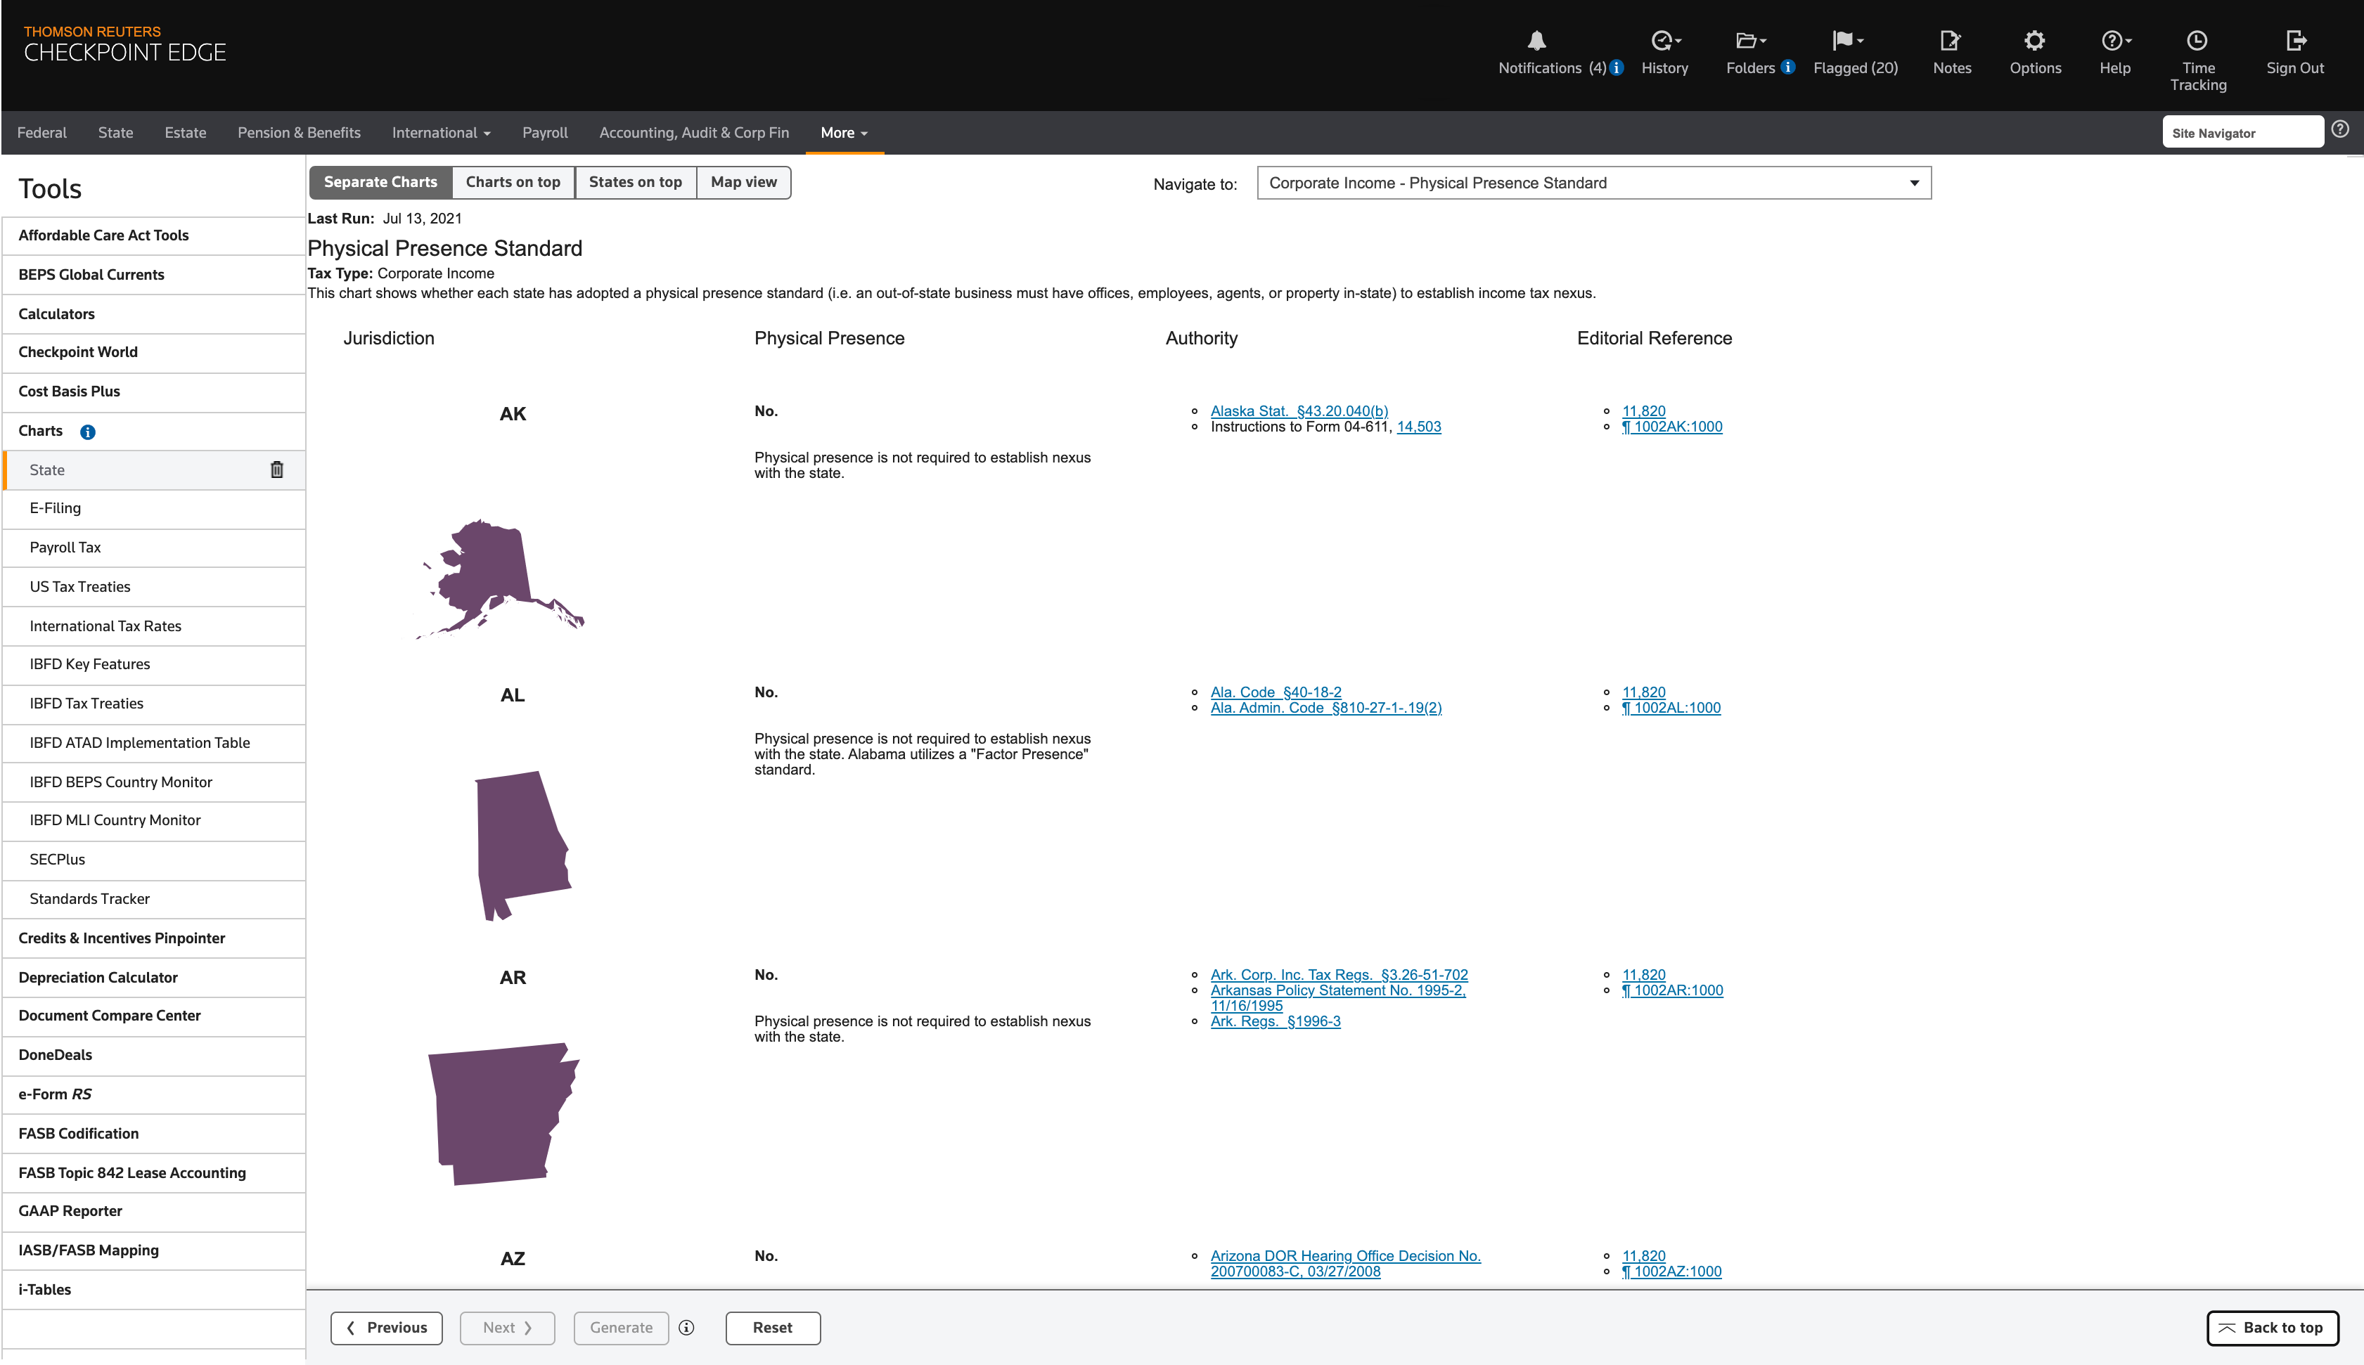Switch to Map view

(743, 182)
